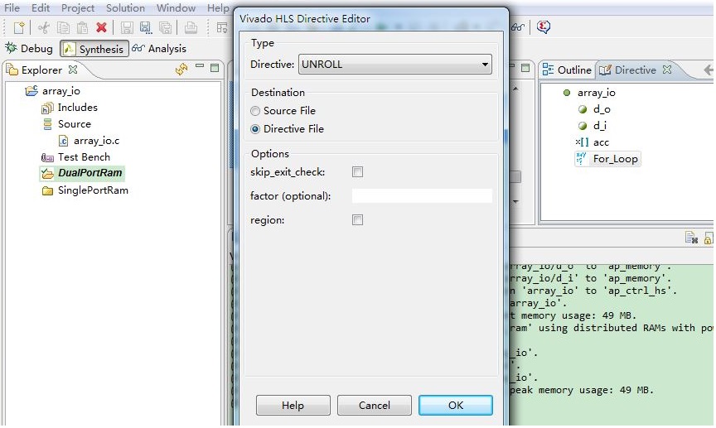
Task: Open the Directive dropdown showing UNROLL
Action: click(395, 65)
